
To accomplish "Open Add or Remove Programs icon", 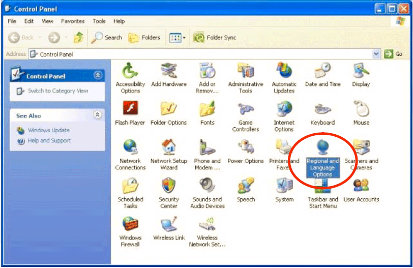I will click(x=208, y=71).
